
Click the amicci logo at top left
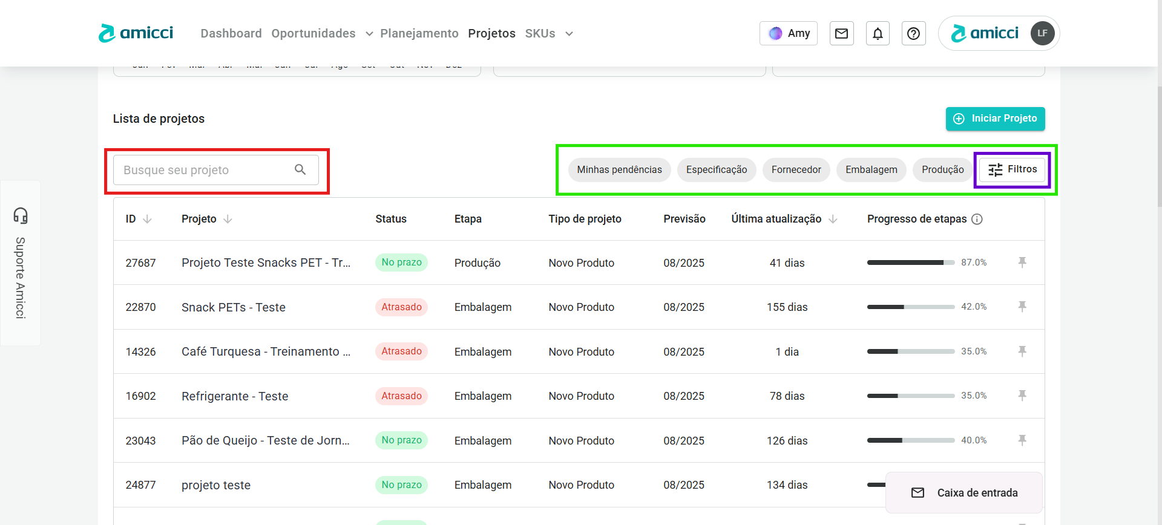(x=136, y=33)
